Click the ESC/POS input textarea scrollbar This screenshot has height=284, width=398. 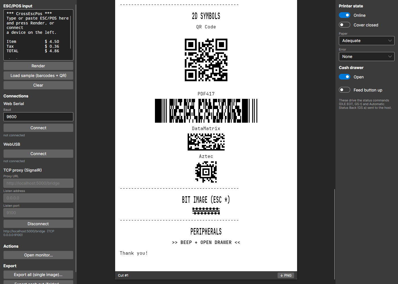(71, 32)
